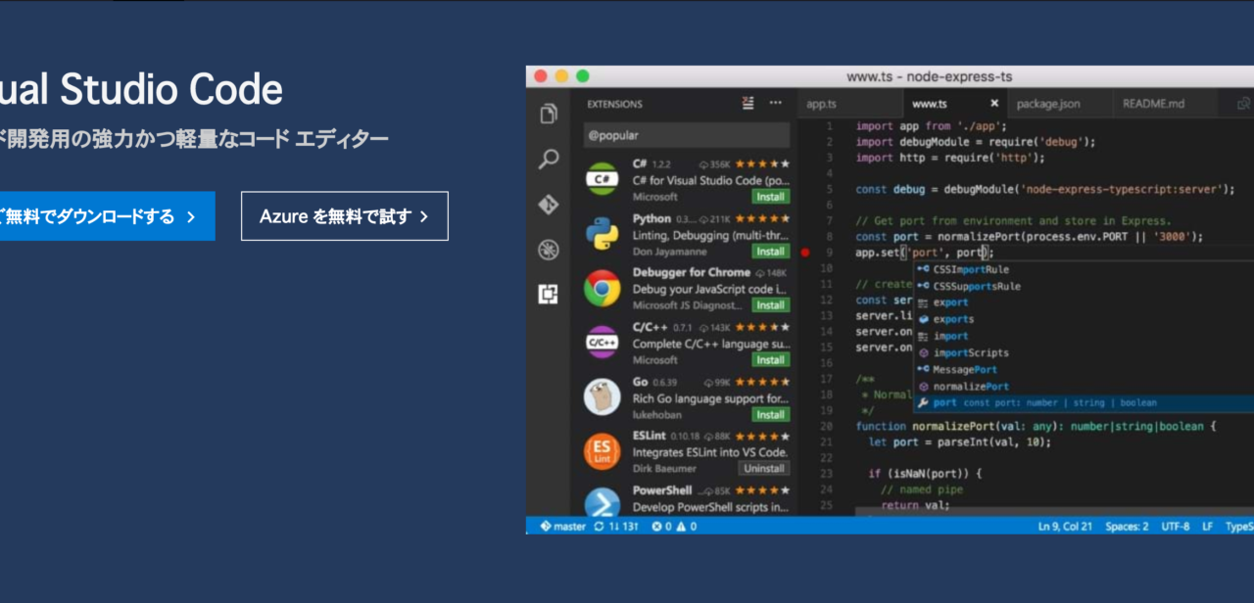Click the Python star rating
1254x603 pixels.
[763, 218]
